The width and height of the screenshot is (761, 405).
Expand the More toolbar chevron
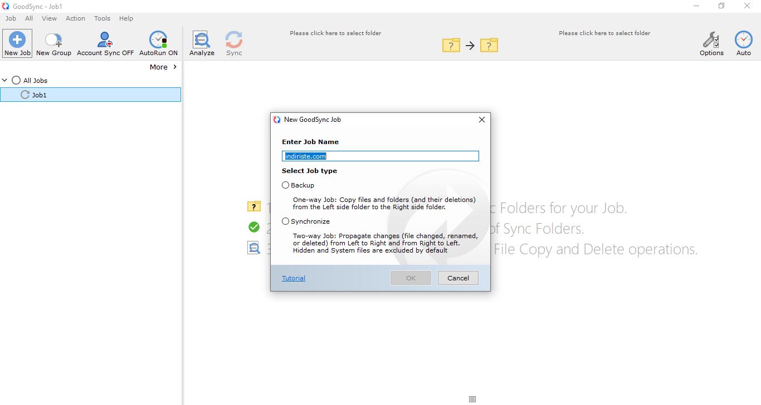pos(175,67)
